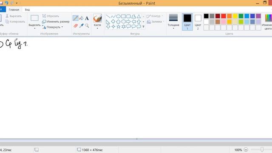Click the Вырезать cut button
The height and width of the screenshot is (153, 272).
pos(14,16)
